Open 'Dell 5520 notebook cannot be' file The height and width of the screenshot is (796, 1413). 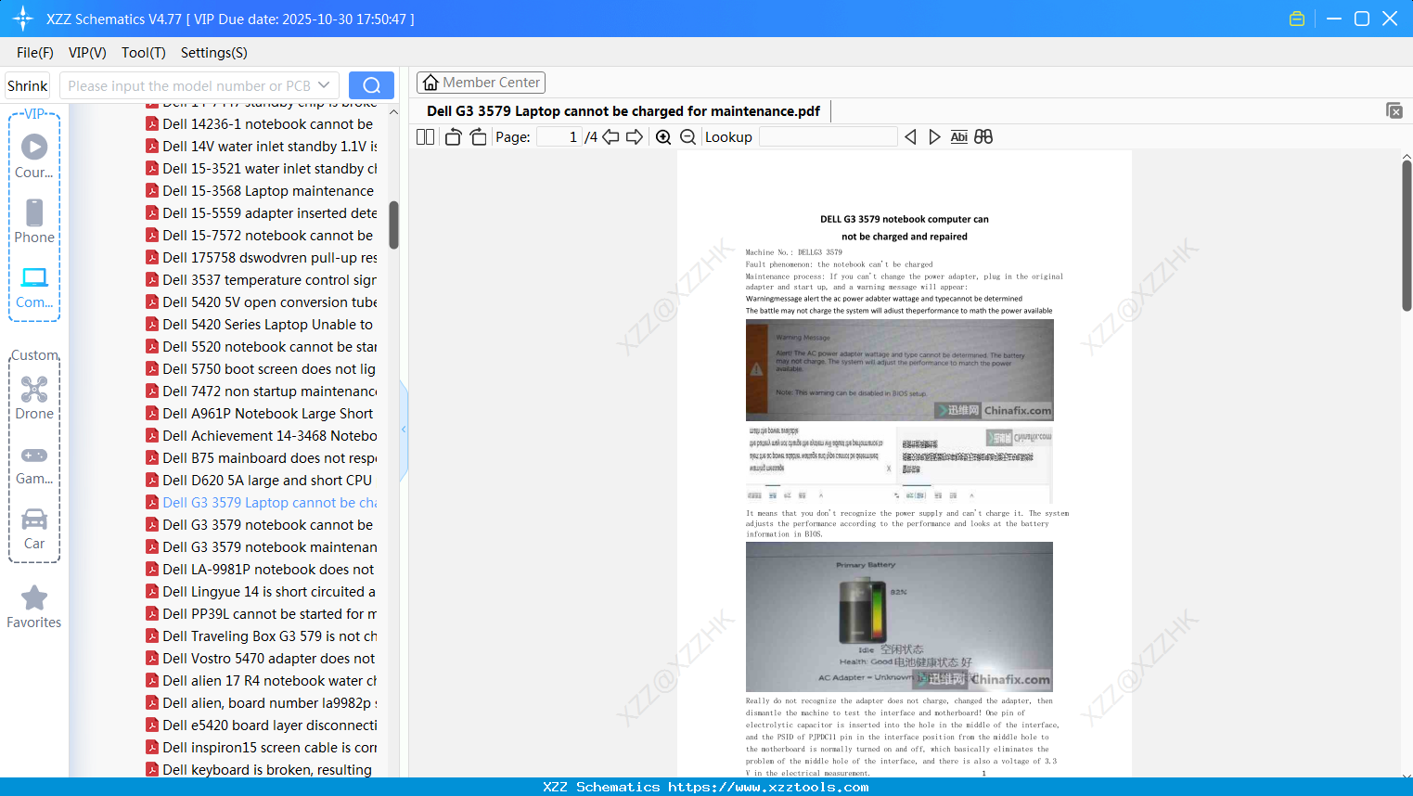pos(270,347)
